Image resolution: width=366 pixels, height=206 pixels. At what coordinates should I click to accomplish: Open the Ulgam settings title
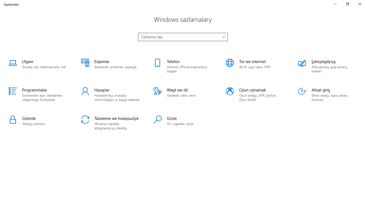(x=28, y=62)
